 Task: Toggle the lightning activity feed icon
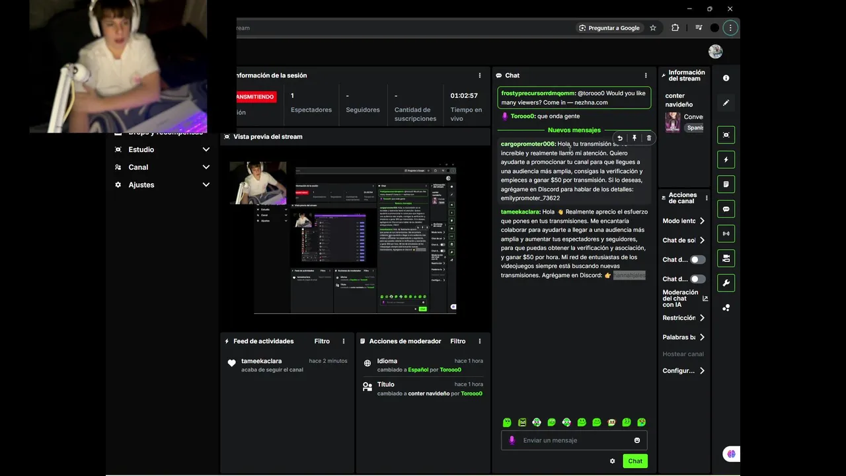click(726, 159)
